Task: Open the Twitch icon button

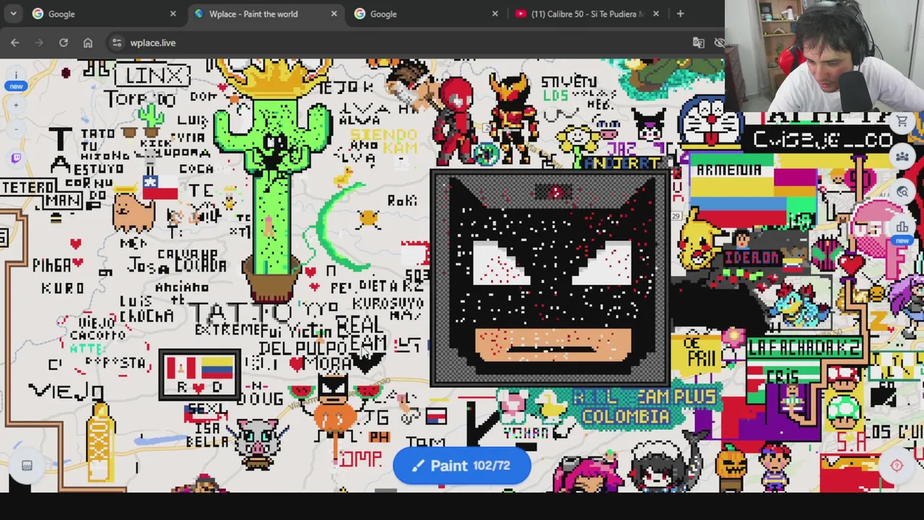Action: pyautogui.click(x=16, y=158)
